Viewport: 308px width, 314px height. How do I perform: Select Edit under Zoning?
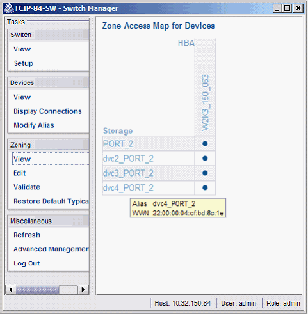click(20, 173)
